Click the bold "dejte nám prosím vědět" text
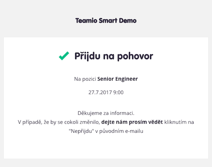212x167 pixels. point(132,122)
